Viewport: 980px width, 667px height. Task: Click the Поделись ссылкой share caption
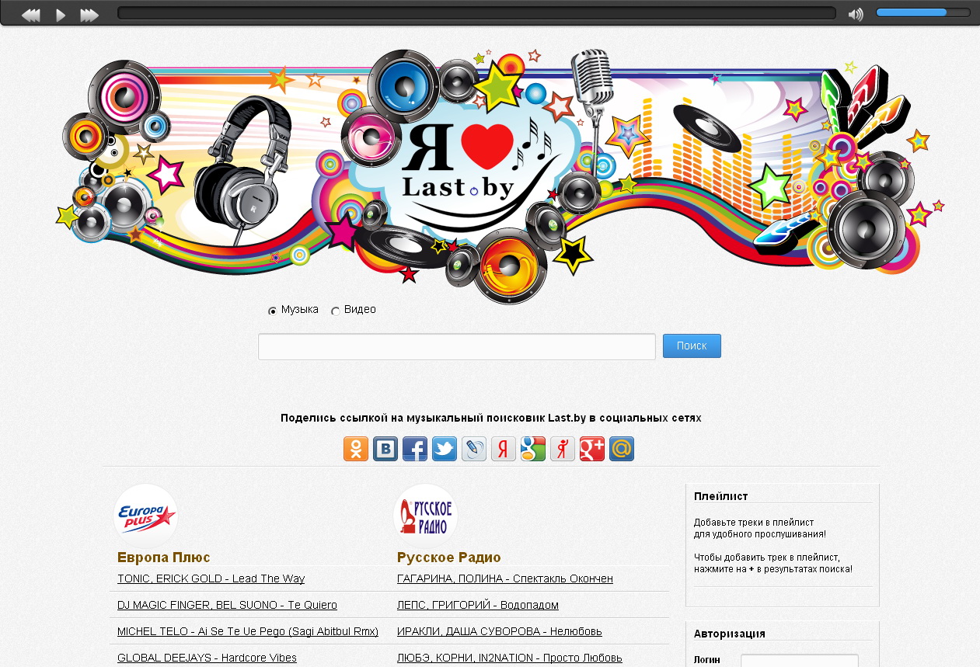(x=491, y=418)
